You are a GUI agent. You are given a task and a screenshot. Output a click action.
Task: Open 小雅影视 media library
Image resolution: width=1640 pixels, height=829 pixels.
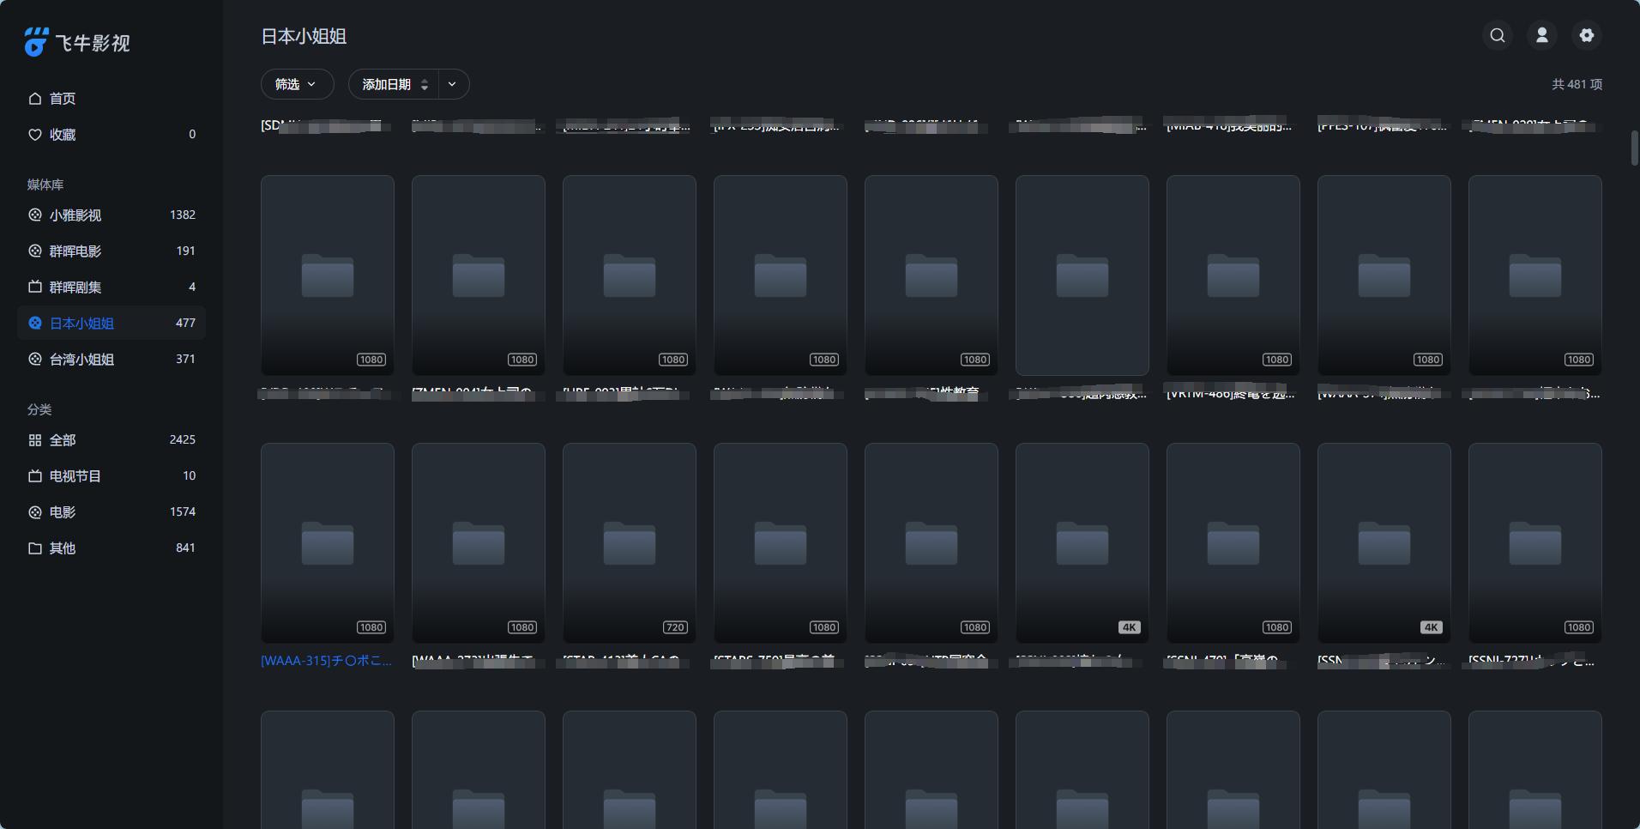point(112,215)
